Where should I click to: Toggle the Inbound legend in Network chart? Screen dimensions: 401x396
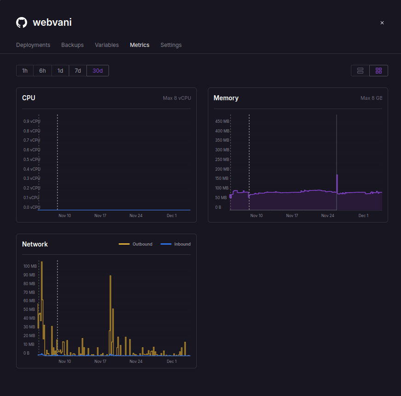176,244
